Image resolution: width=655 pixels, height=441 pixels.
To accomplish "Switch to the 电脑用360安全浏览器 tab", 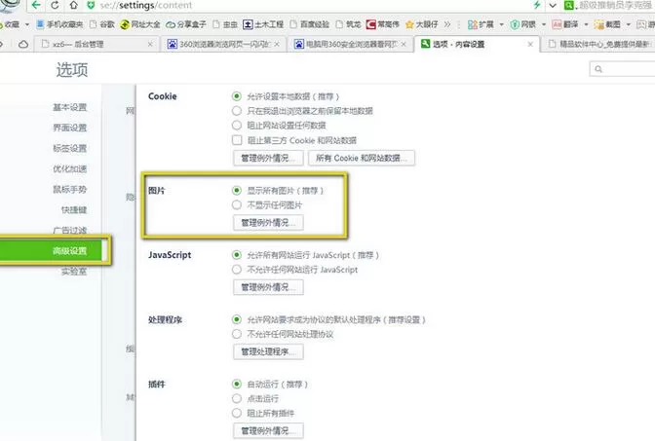I will [x=350, y=44].
